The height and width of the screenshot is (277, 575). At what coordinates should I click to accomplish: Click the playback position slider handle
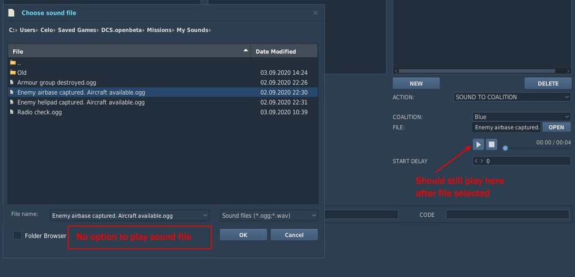coord(505,148)
